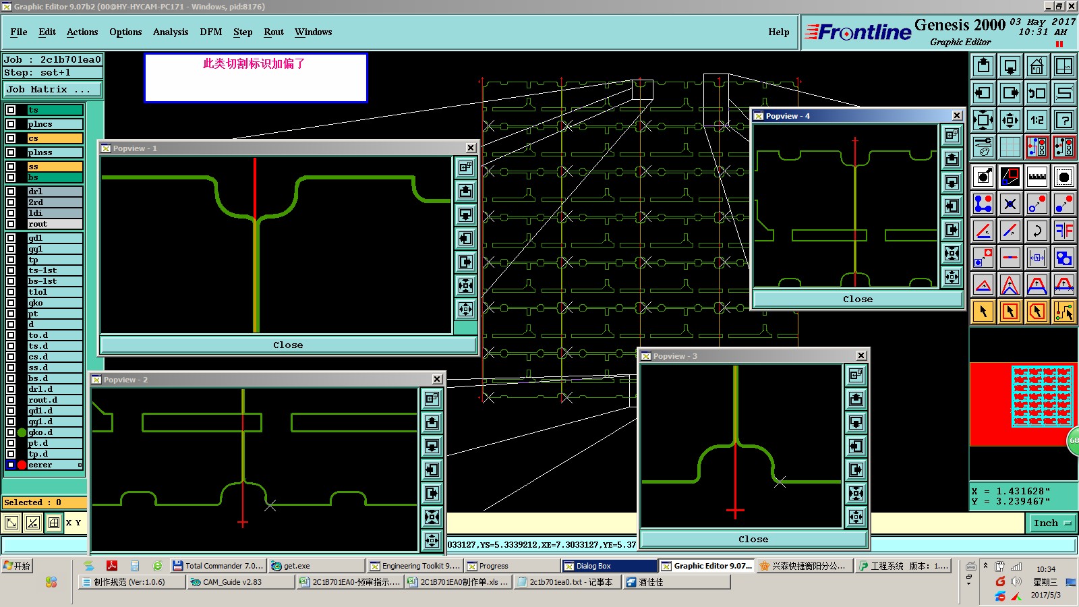This screenshot has width=1079, height=607.
Task: Open the wrench and palette settings icon
Action: coord(983,147)
